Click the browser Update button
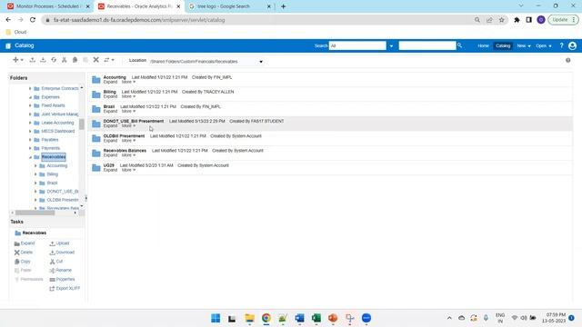 [x=563, y=20]
